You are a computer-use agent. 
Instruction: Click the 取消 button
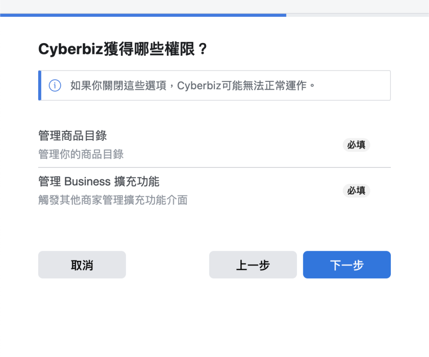(x=82, y=265)
